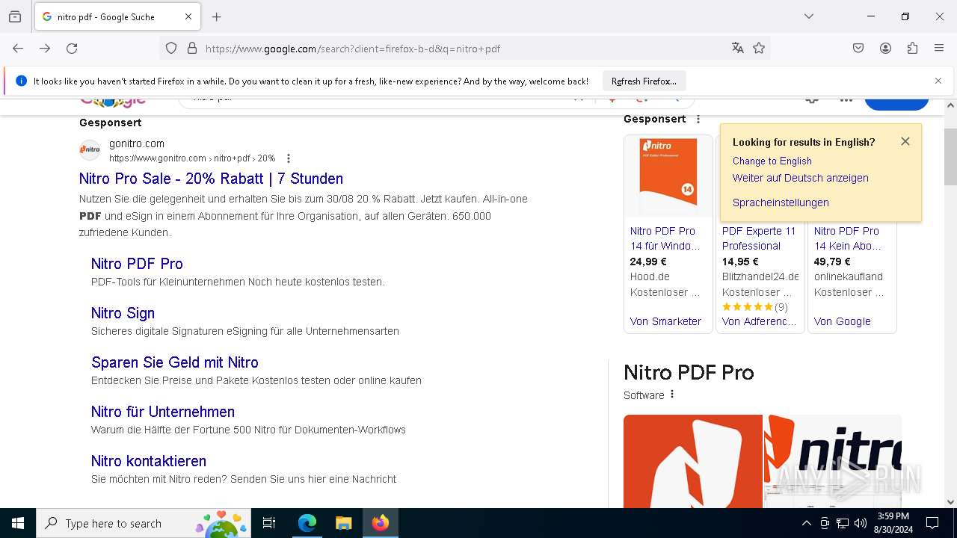The image size is (957, 538).
Task: Open Windows notification center
Action: (x=933, y=523)
